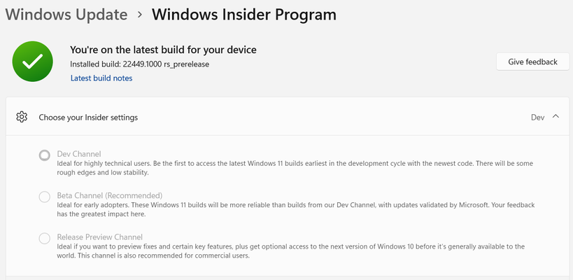Collapse Insider settings with the up chevron

coord(556,116)
